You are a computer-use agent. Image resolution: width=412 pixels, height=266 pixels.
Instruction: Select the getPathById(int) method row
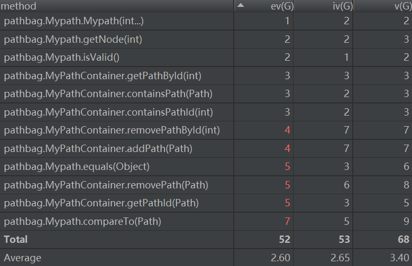pyautogui.click(x=103, y=75)
